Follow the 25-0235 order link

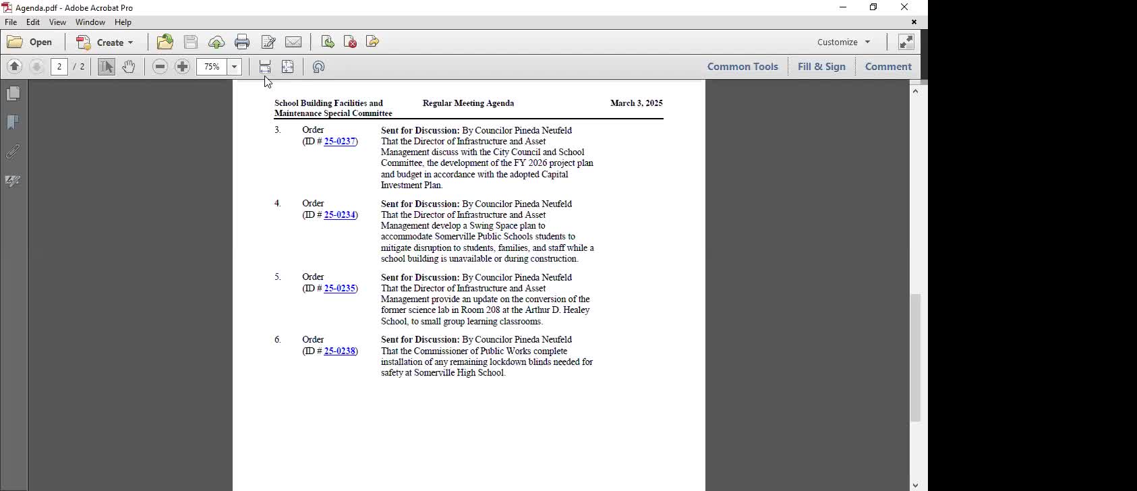point(339,289)
